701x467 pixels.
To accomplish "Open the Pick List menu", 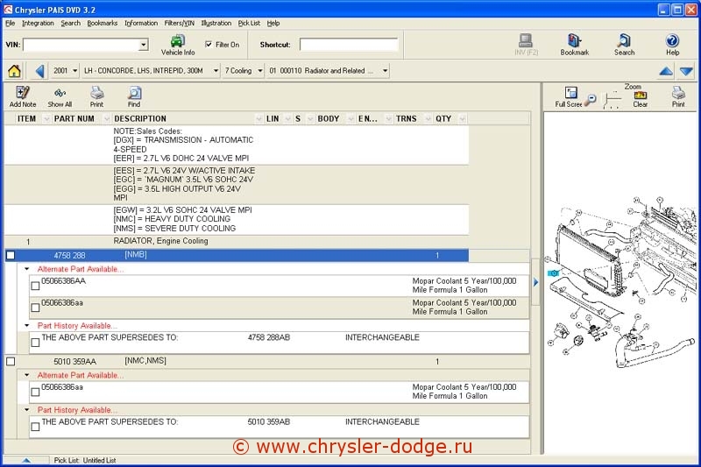I will pyautogui.click(x=249, y=24).
